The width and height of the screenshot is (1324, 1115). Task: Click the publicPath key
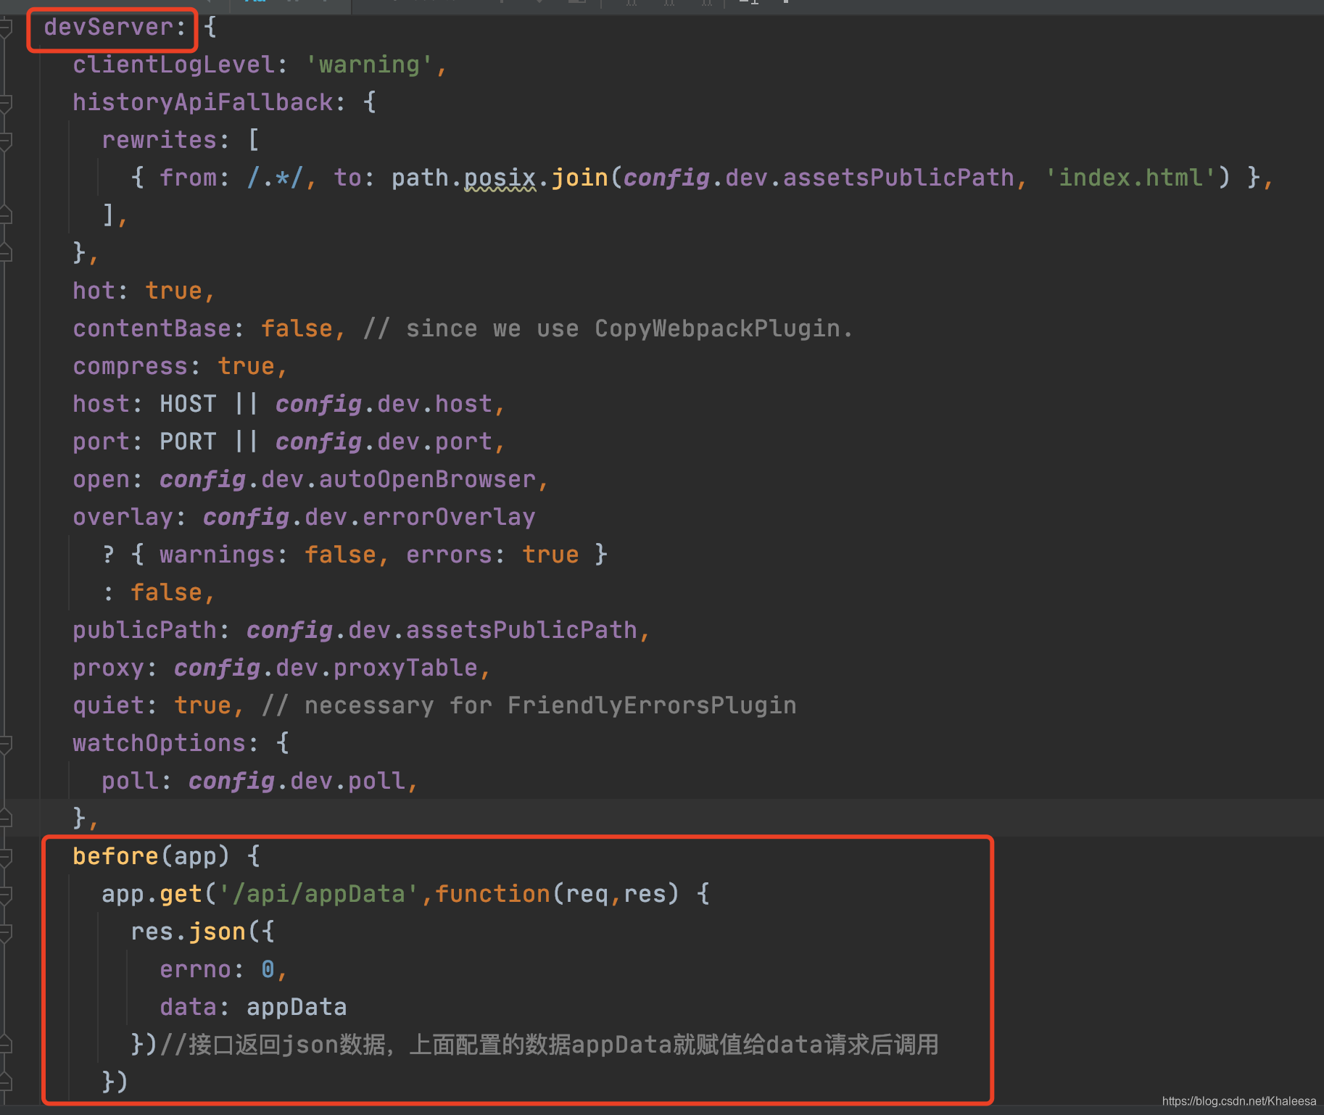144,631
